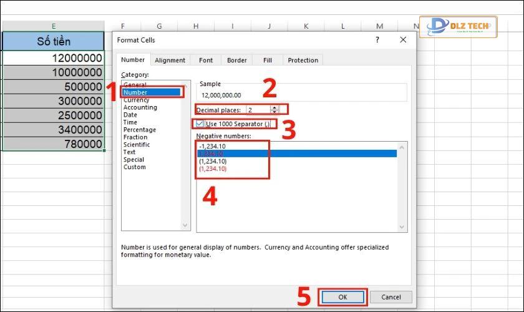Pick the Currency category
Screen dimensions: 524x312
137,100
